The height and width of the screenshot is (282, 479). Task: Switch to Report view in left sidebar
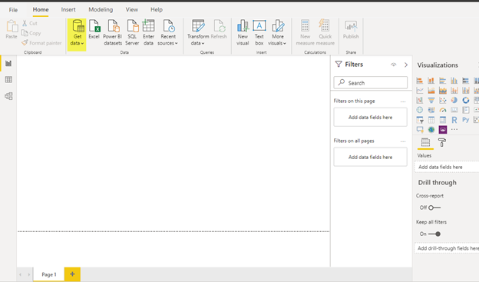point(8,63)
